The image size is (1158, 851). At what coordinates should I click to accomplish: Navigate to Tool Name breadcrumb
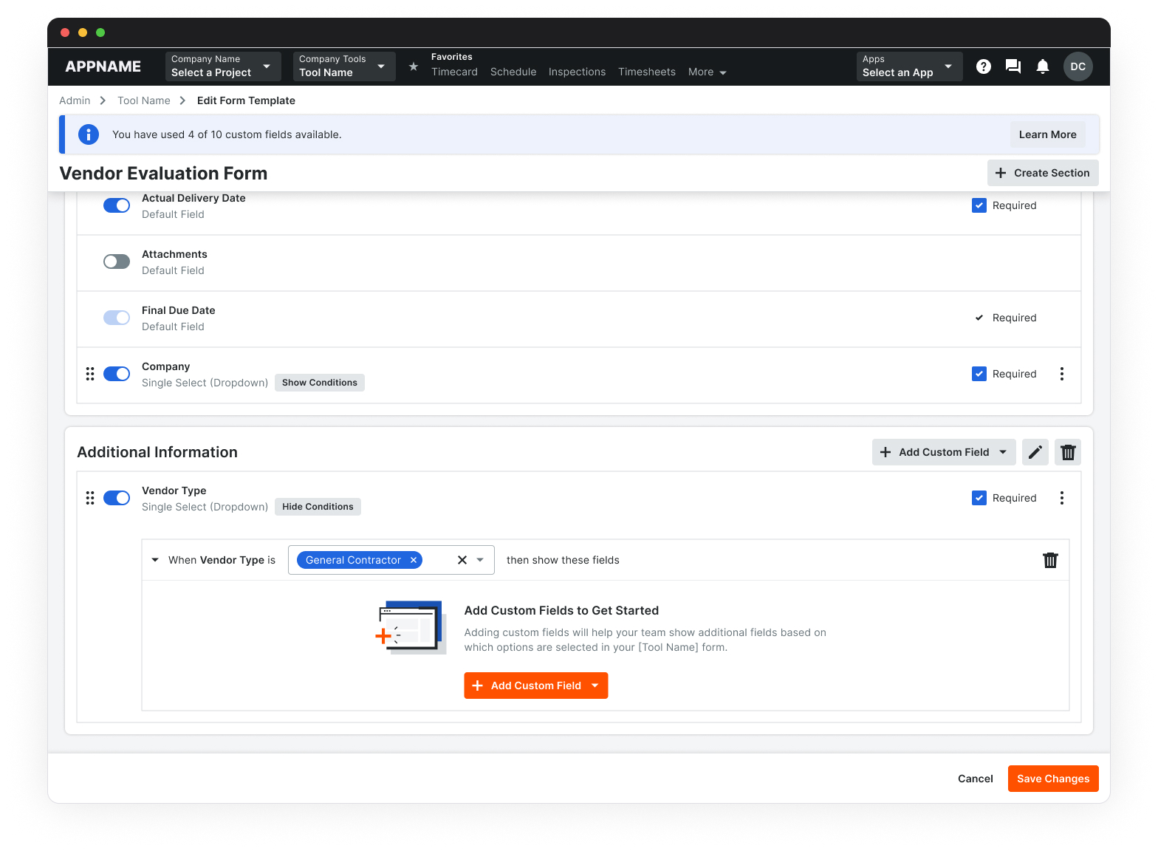pyautogui.click(x=144, y=100)
